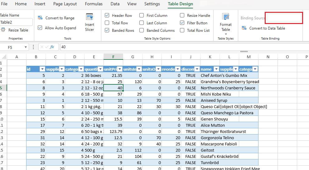Toggle the Banded Rows checkbox
The width and height of the screenshot is (309, 170).
click(107, 30)
